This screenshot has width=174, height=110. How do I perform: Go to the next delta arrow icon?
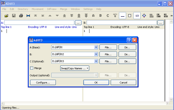[57, 16]
